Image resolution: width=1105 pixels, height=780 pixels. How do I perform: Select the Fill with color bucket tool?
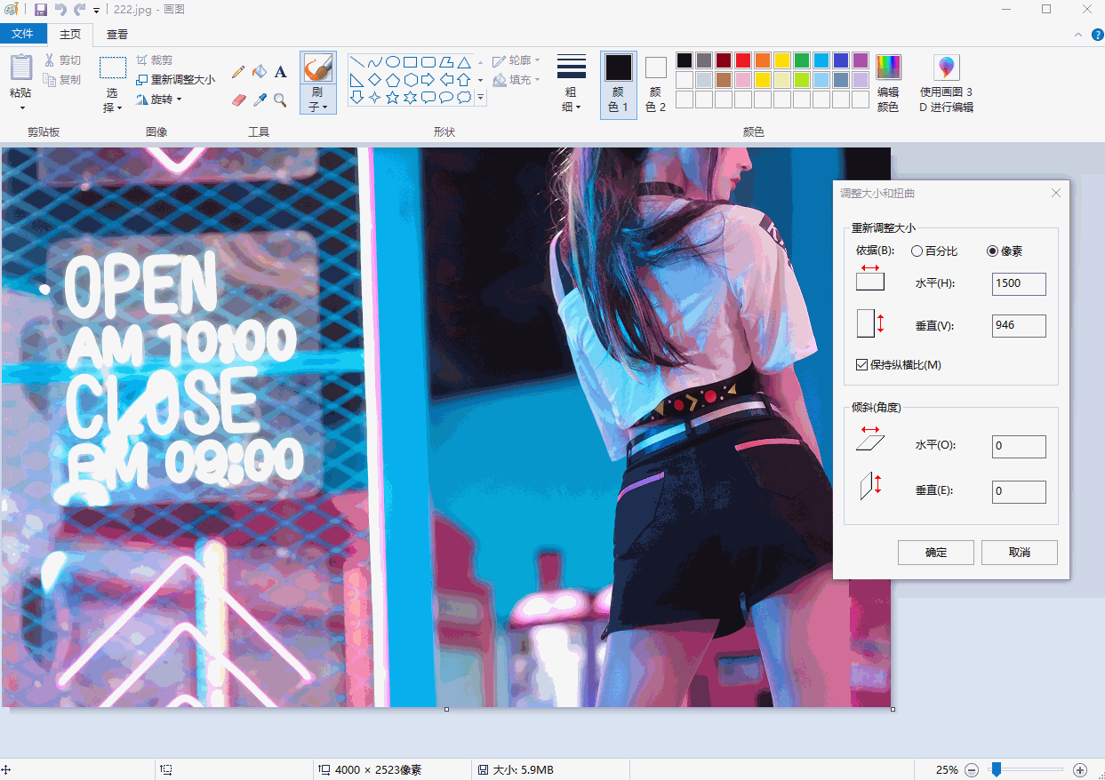pyautogui.click(x=260, y=72)
